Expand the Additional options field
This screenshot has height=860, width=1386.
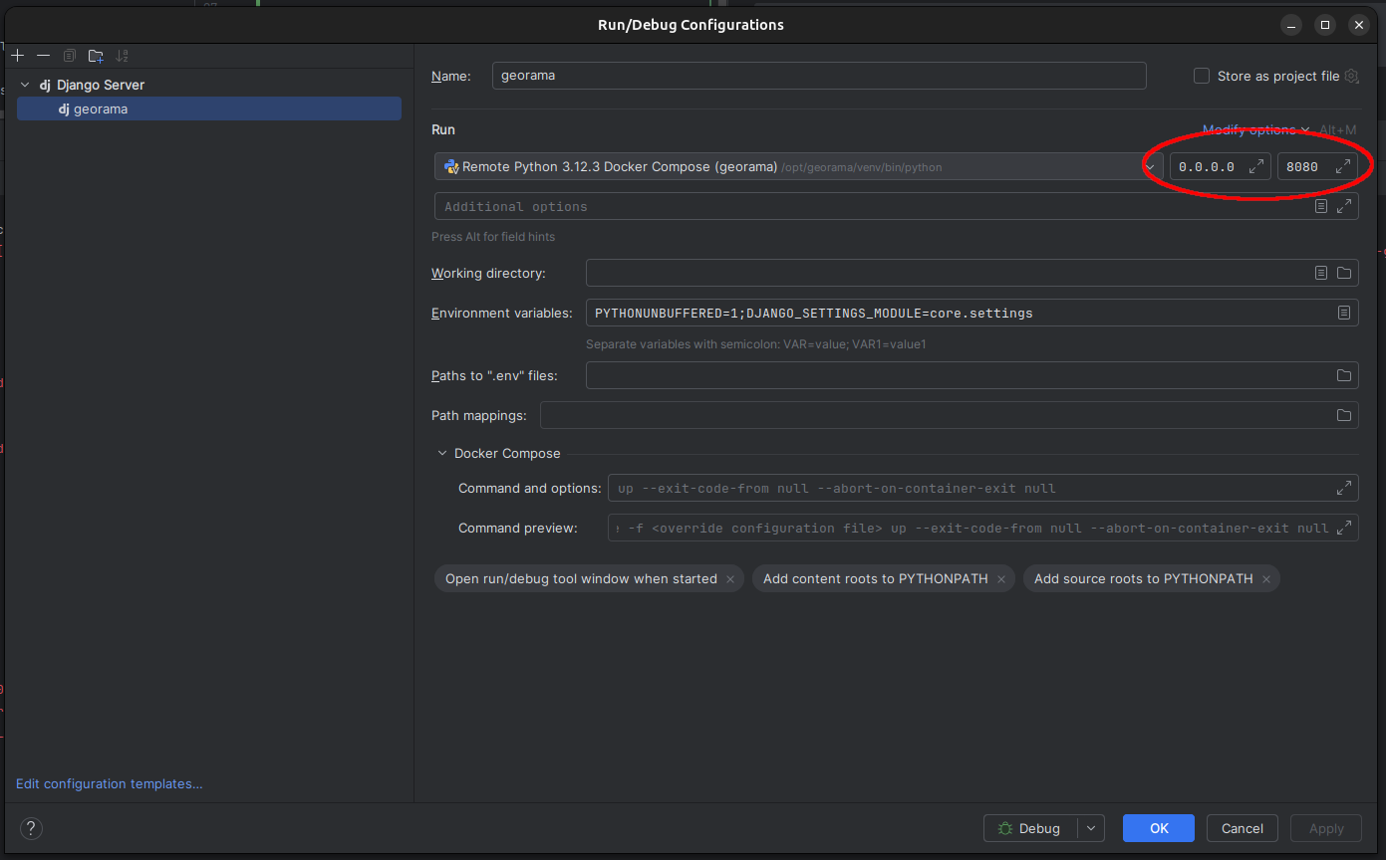coord(1344,206)
